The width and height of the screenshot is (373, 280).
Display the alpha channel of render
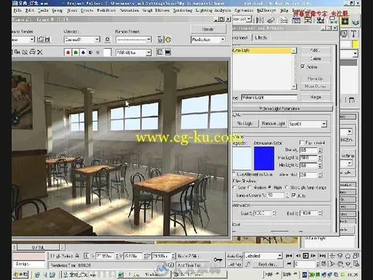[90, 52]
